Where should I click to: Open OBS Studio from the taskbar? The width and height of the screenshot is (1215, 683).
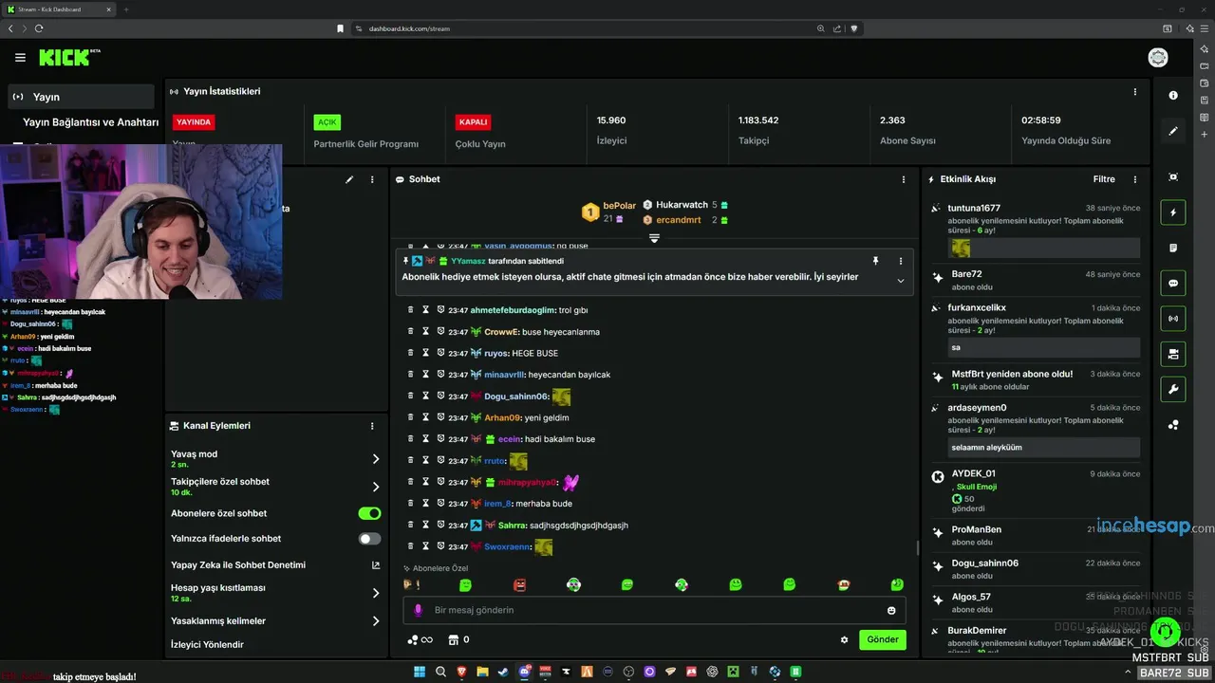point(628,672)
